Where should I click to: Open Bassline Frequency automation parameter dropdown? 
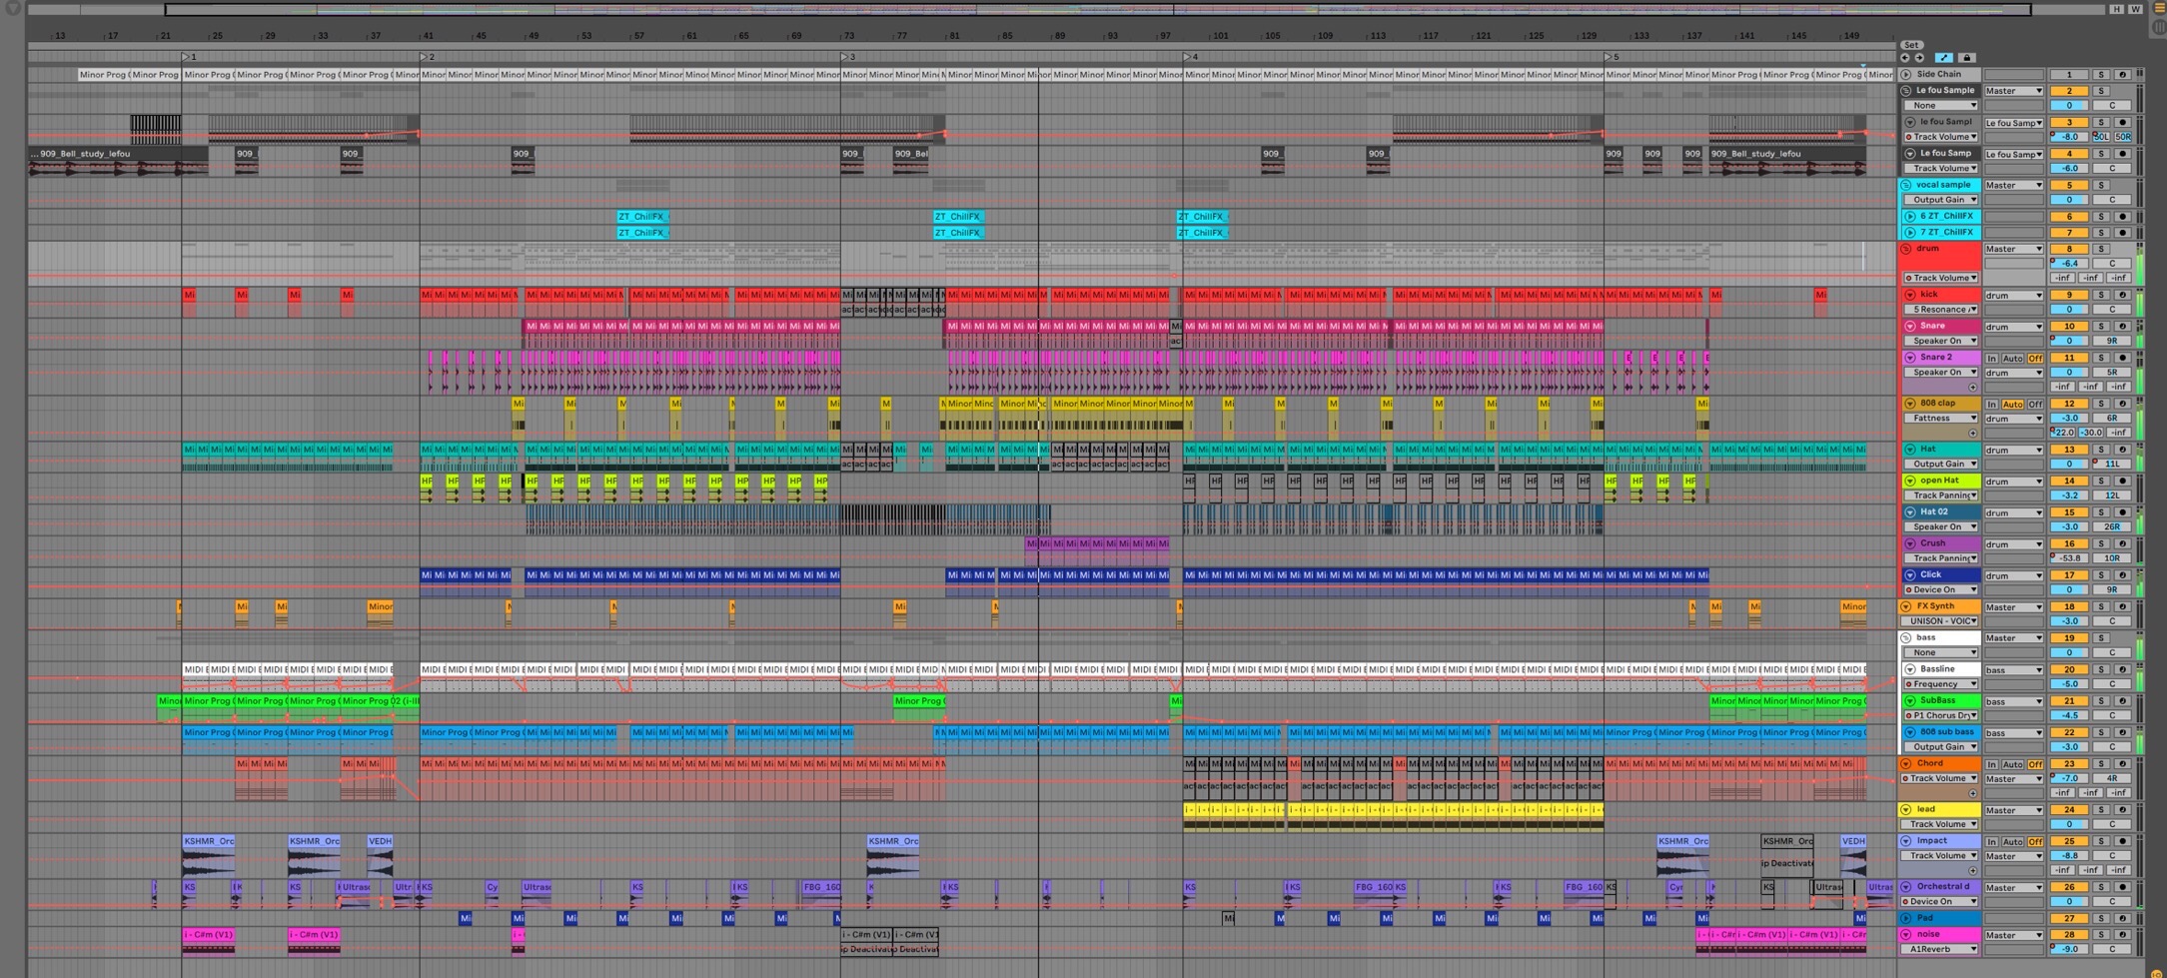[x=1941, y=684]
